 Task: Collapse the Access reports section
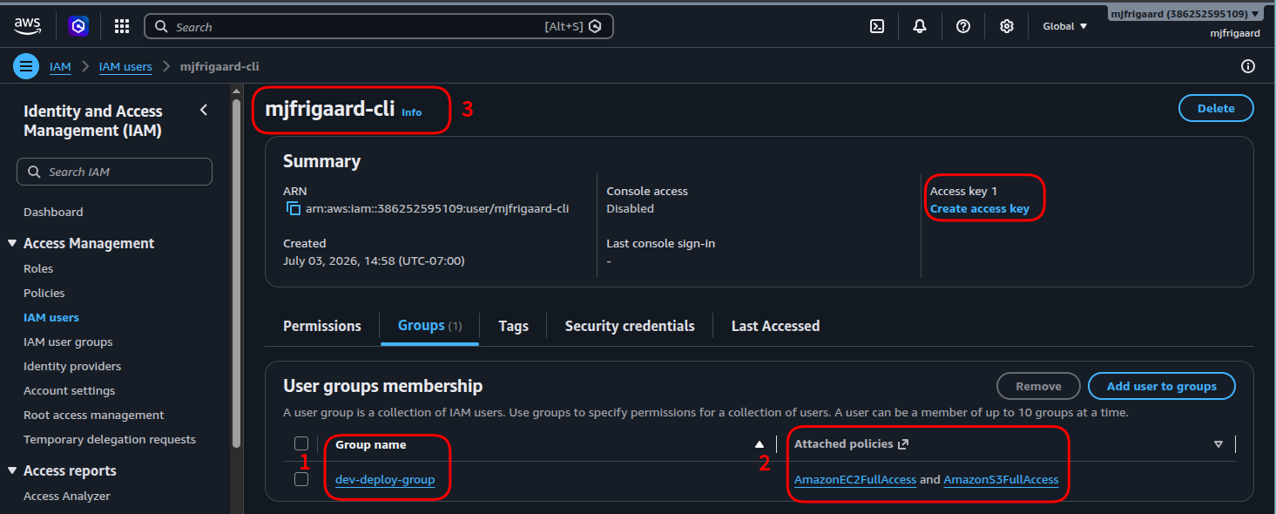coord(13,470)
